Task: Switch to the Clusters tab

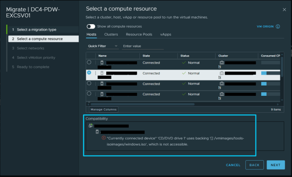Action: tap(111, 34)
